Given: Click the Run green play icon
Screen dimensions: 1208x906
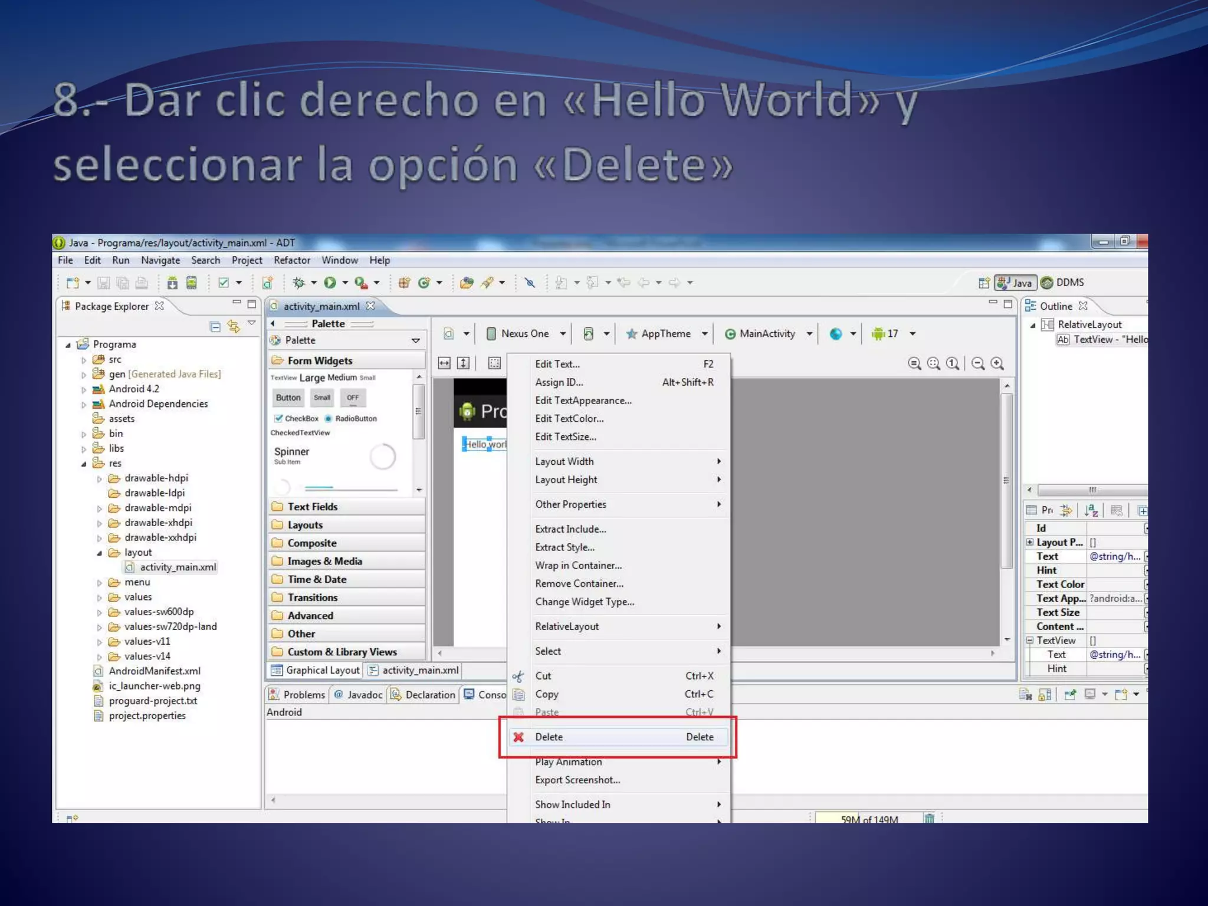Looking at the screenshot, I should (330, 283).
